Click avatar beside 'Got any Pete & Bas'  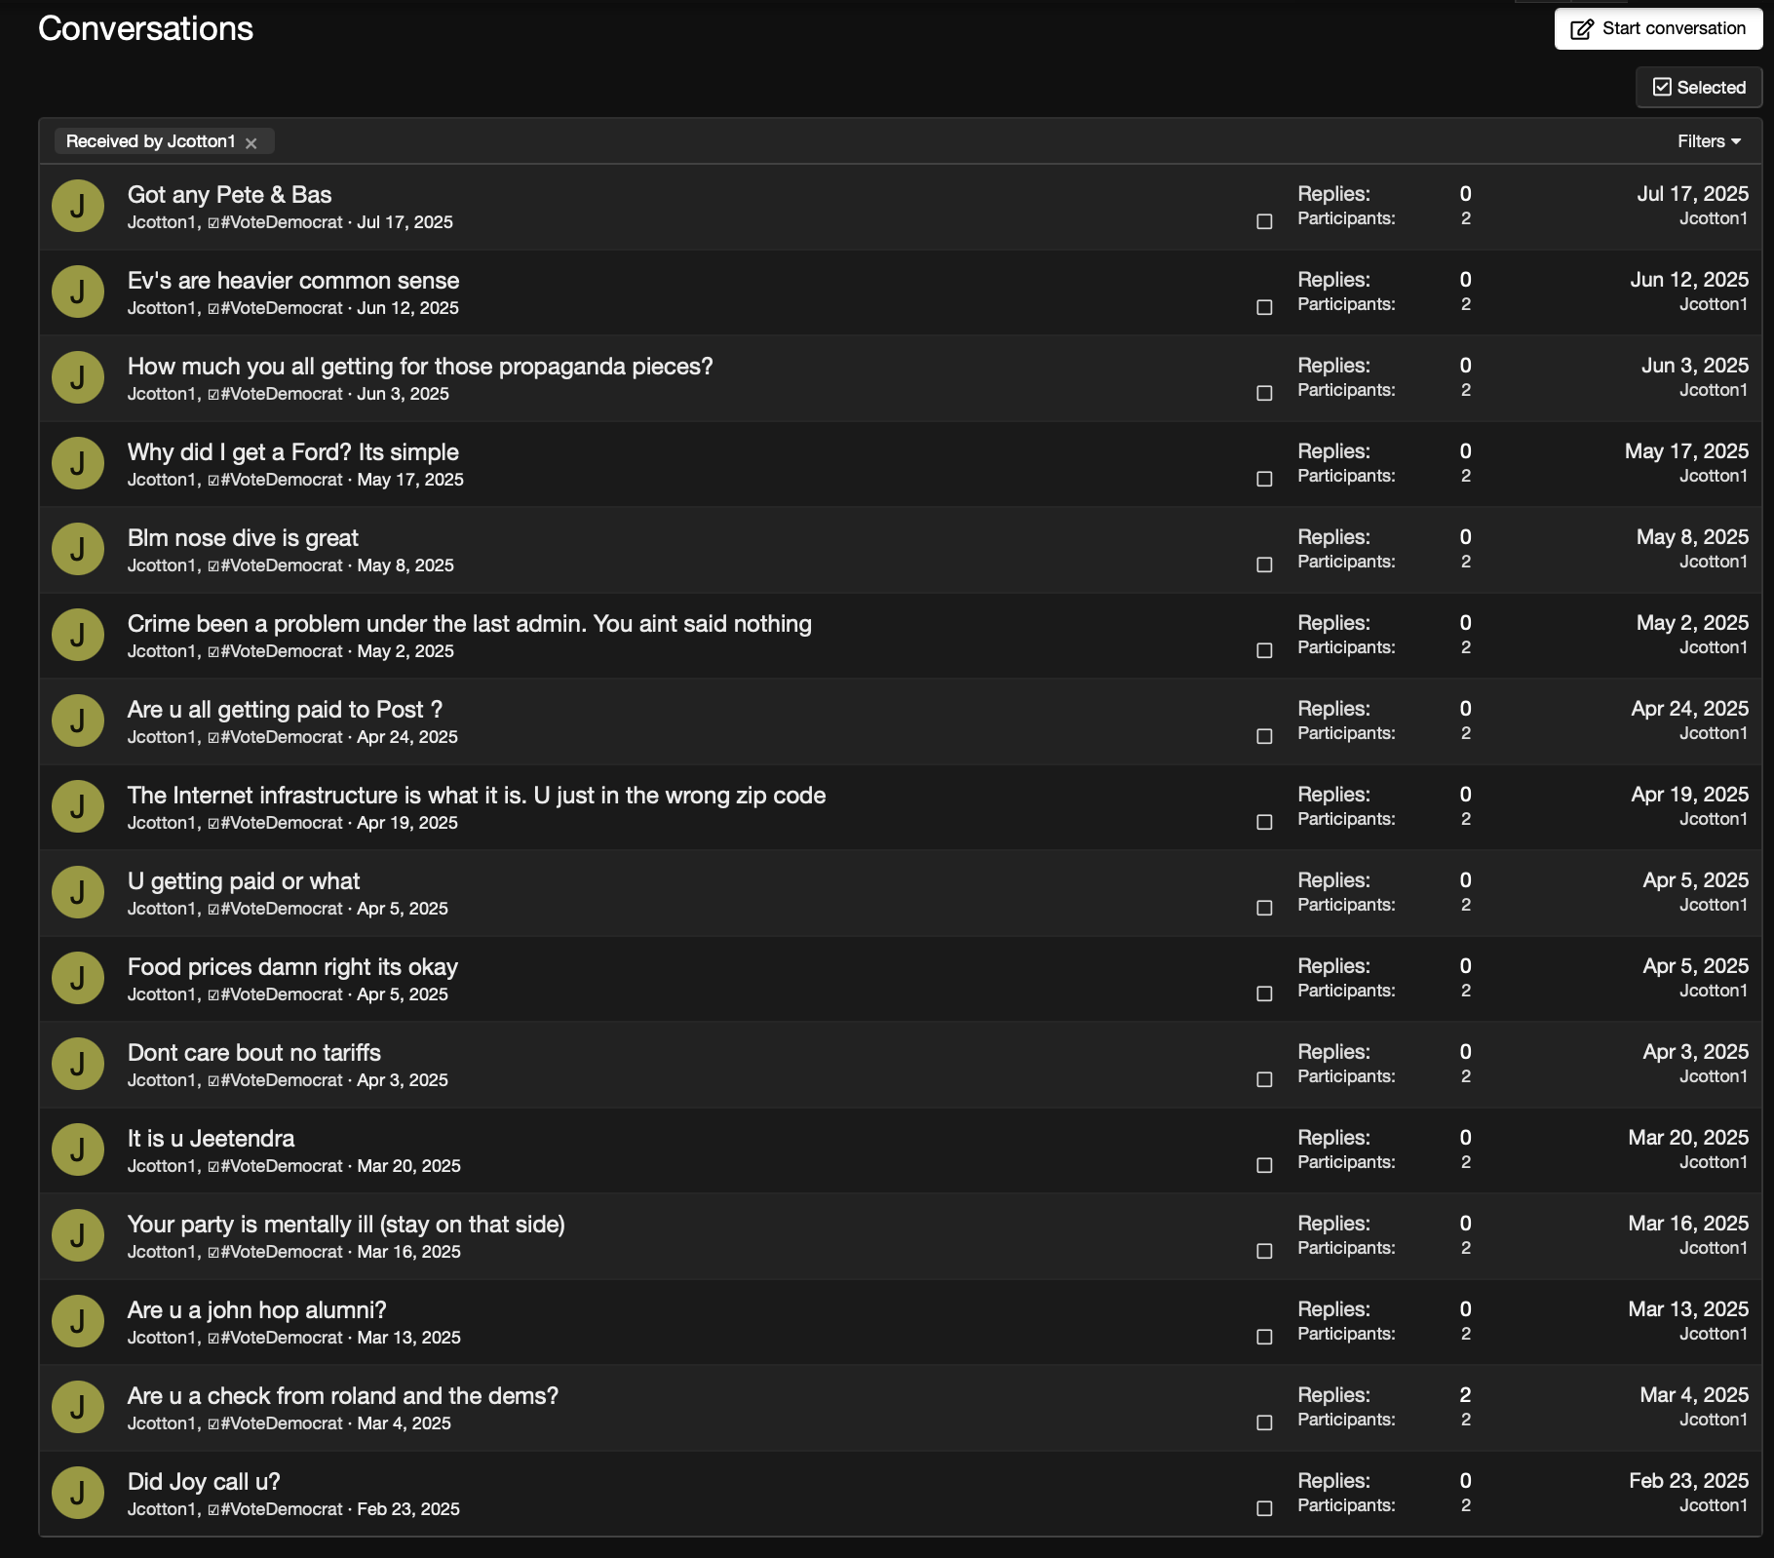click(x=78, y=206)
